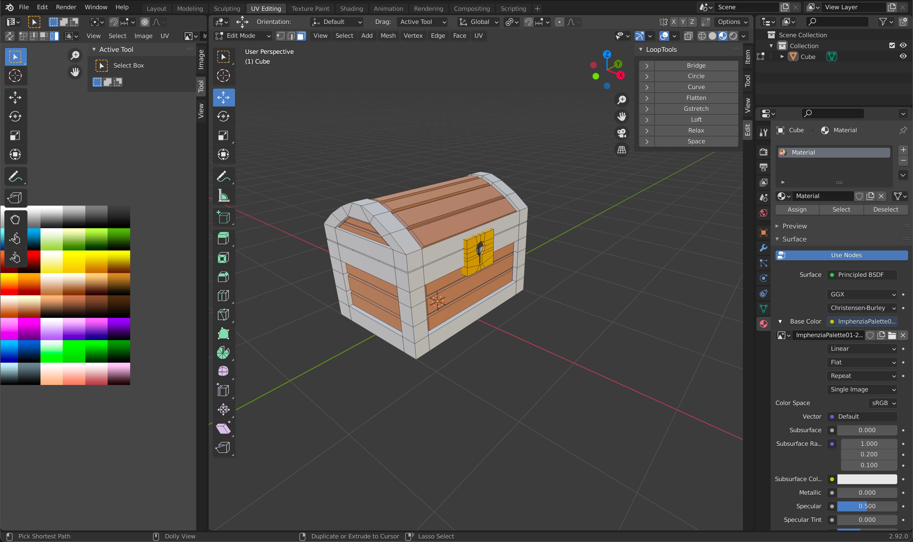Click the Assign material button

[797, 209]
